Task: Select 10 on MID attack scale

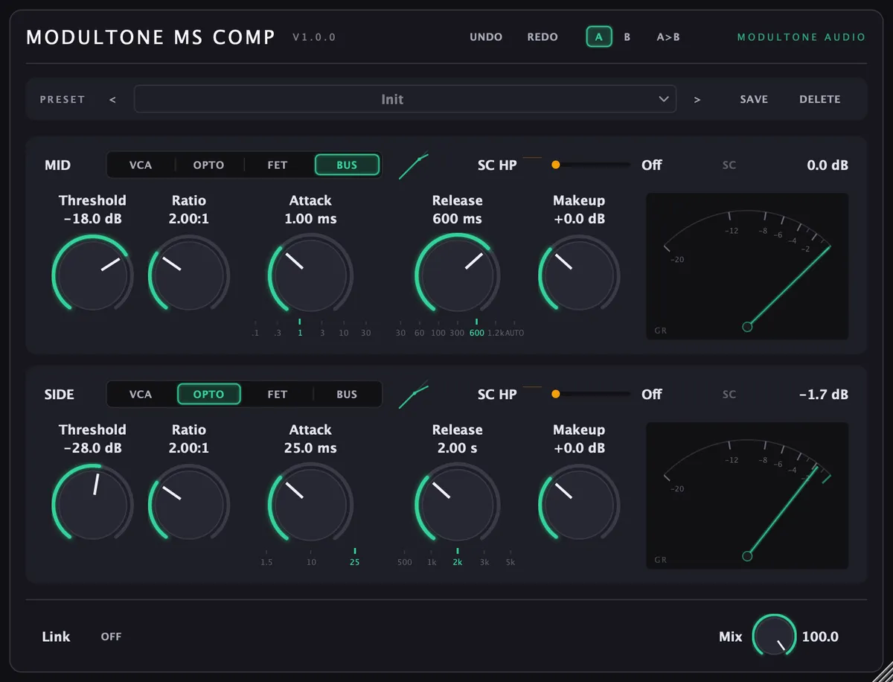Action: 343,333
